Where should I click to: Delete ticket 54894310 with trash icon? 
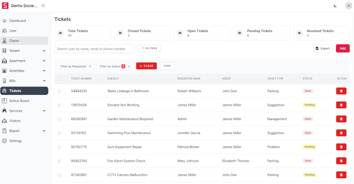coord(341,91)
